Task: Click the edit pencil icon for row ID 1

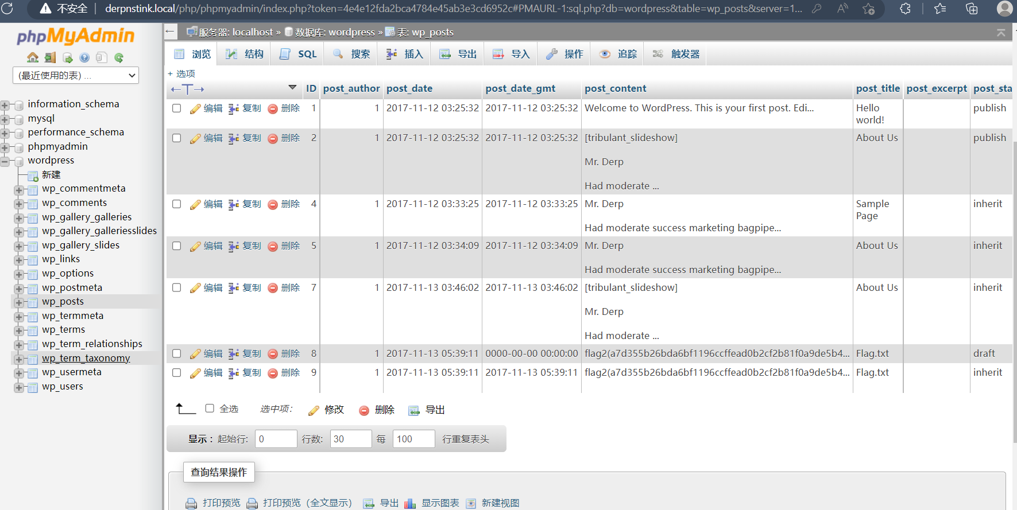Action: point(195,108)
